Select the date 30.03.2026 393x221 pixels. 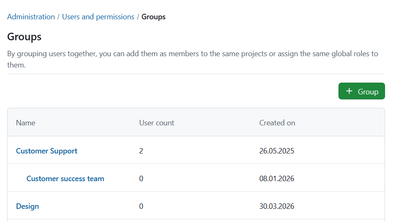tap(277, 206)
